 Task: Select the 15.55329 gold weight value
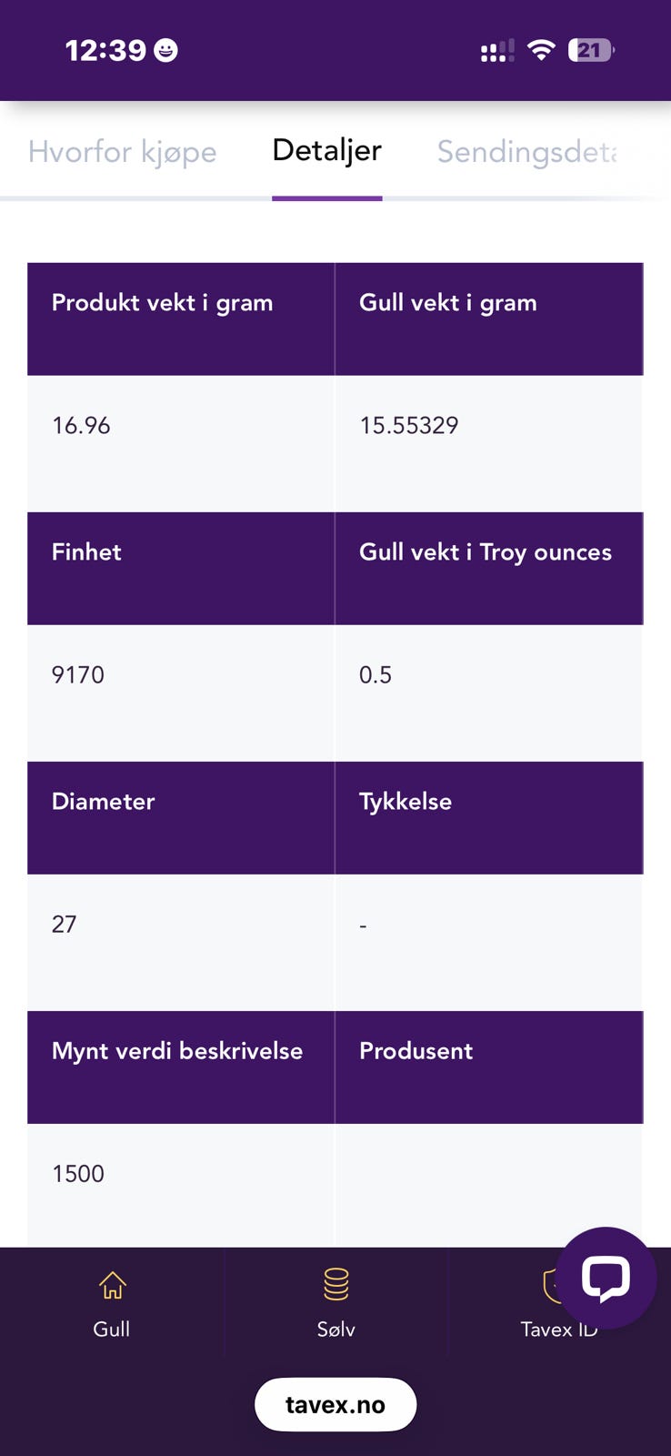point(409,425)
